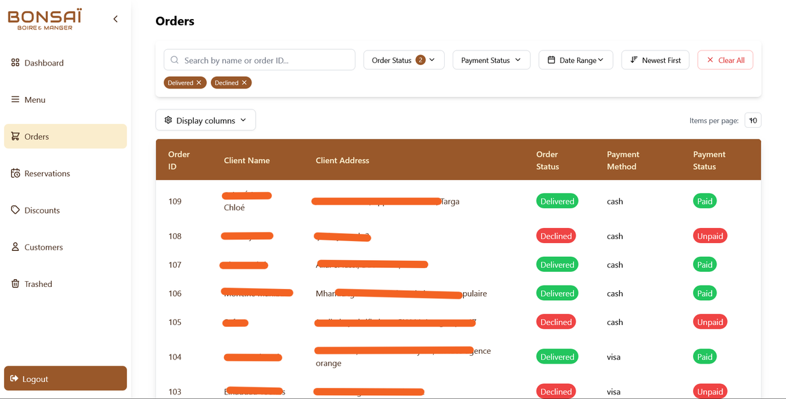Viewport: 786px width, 399px height.
Task: Toggle the Newest First sort order
Action: tap(655, 60)
